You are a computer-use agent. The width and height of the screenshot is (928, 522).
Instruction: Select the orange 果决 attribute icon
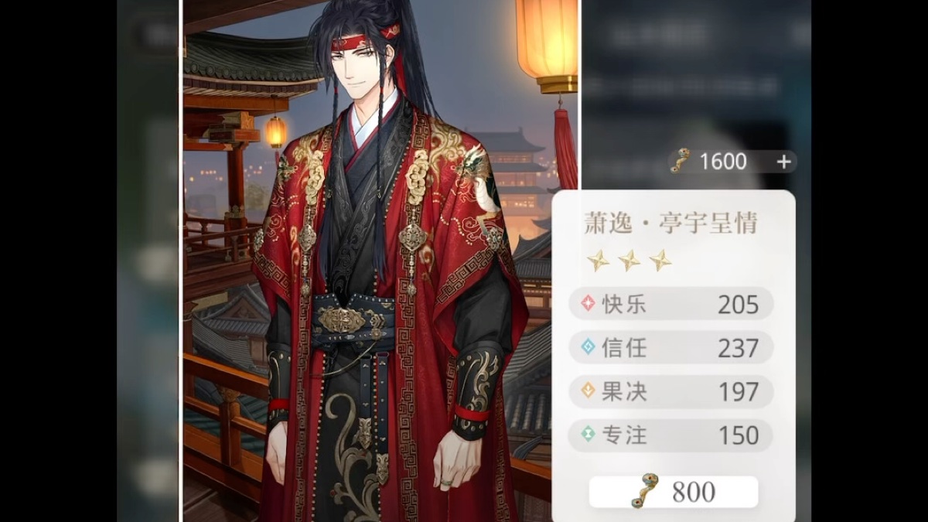click(x=588, y=391)
